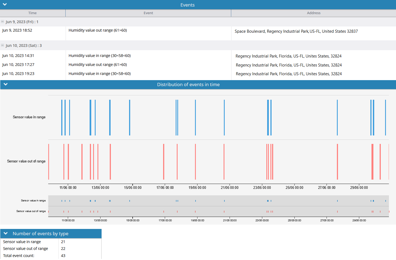
Task: Click the blue in-range bar near 21/06
Action: 224,117
